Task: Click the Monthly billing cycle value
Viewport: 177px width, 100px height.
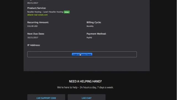Action: tap(90, 26)
